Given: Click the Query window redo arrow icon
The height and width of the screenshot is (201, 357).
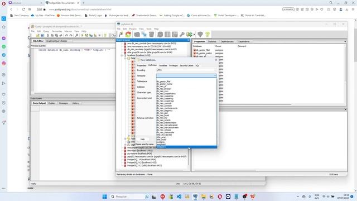Looking at the screenshot, I should (71, 35).
